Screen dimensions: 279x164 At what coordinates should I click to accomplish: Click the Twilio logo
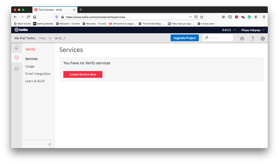(x=21, y=30)
